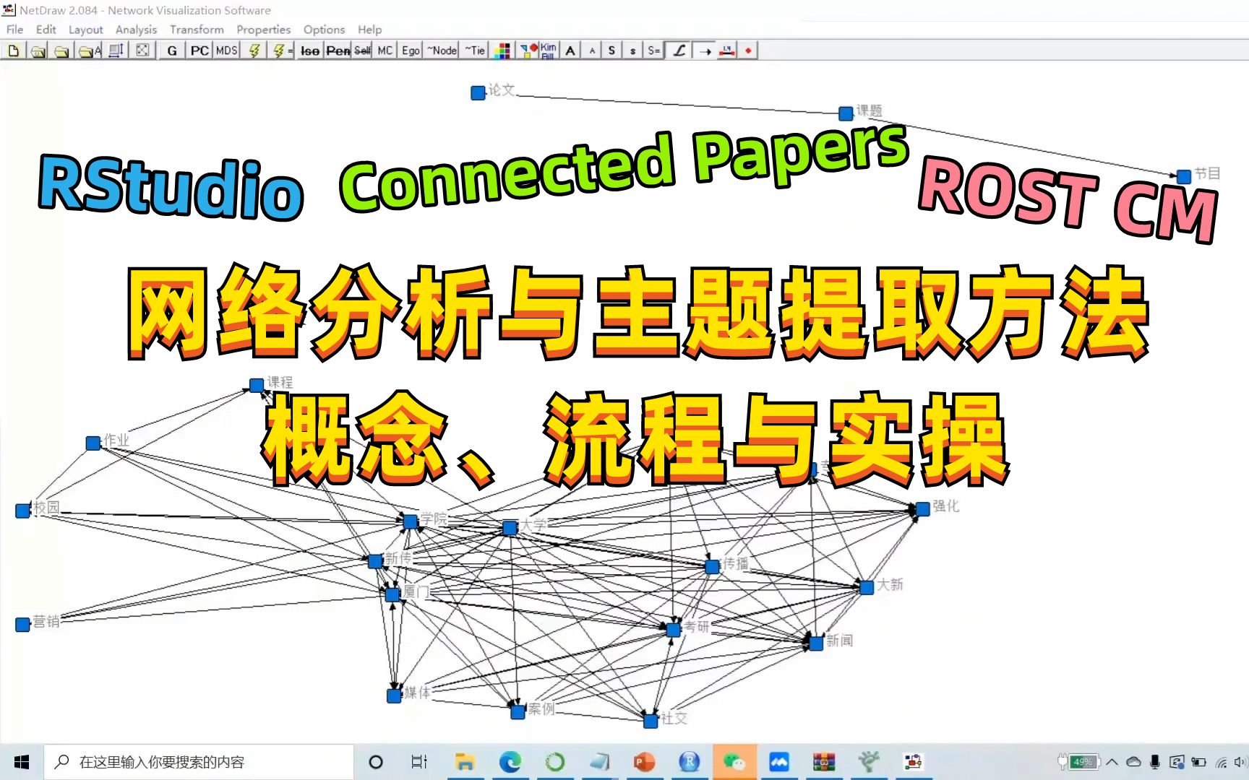
Task: Select the 考研 node
Action: (673, 630)
